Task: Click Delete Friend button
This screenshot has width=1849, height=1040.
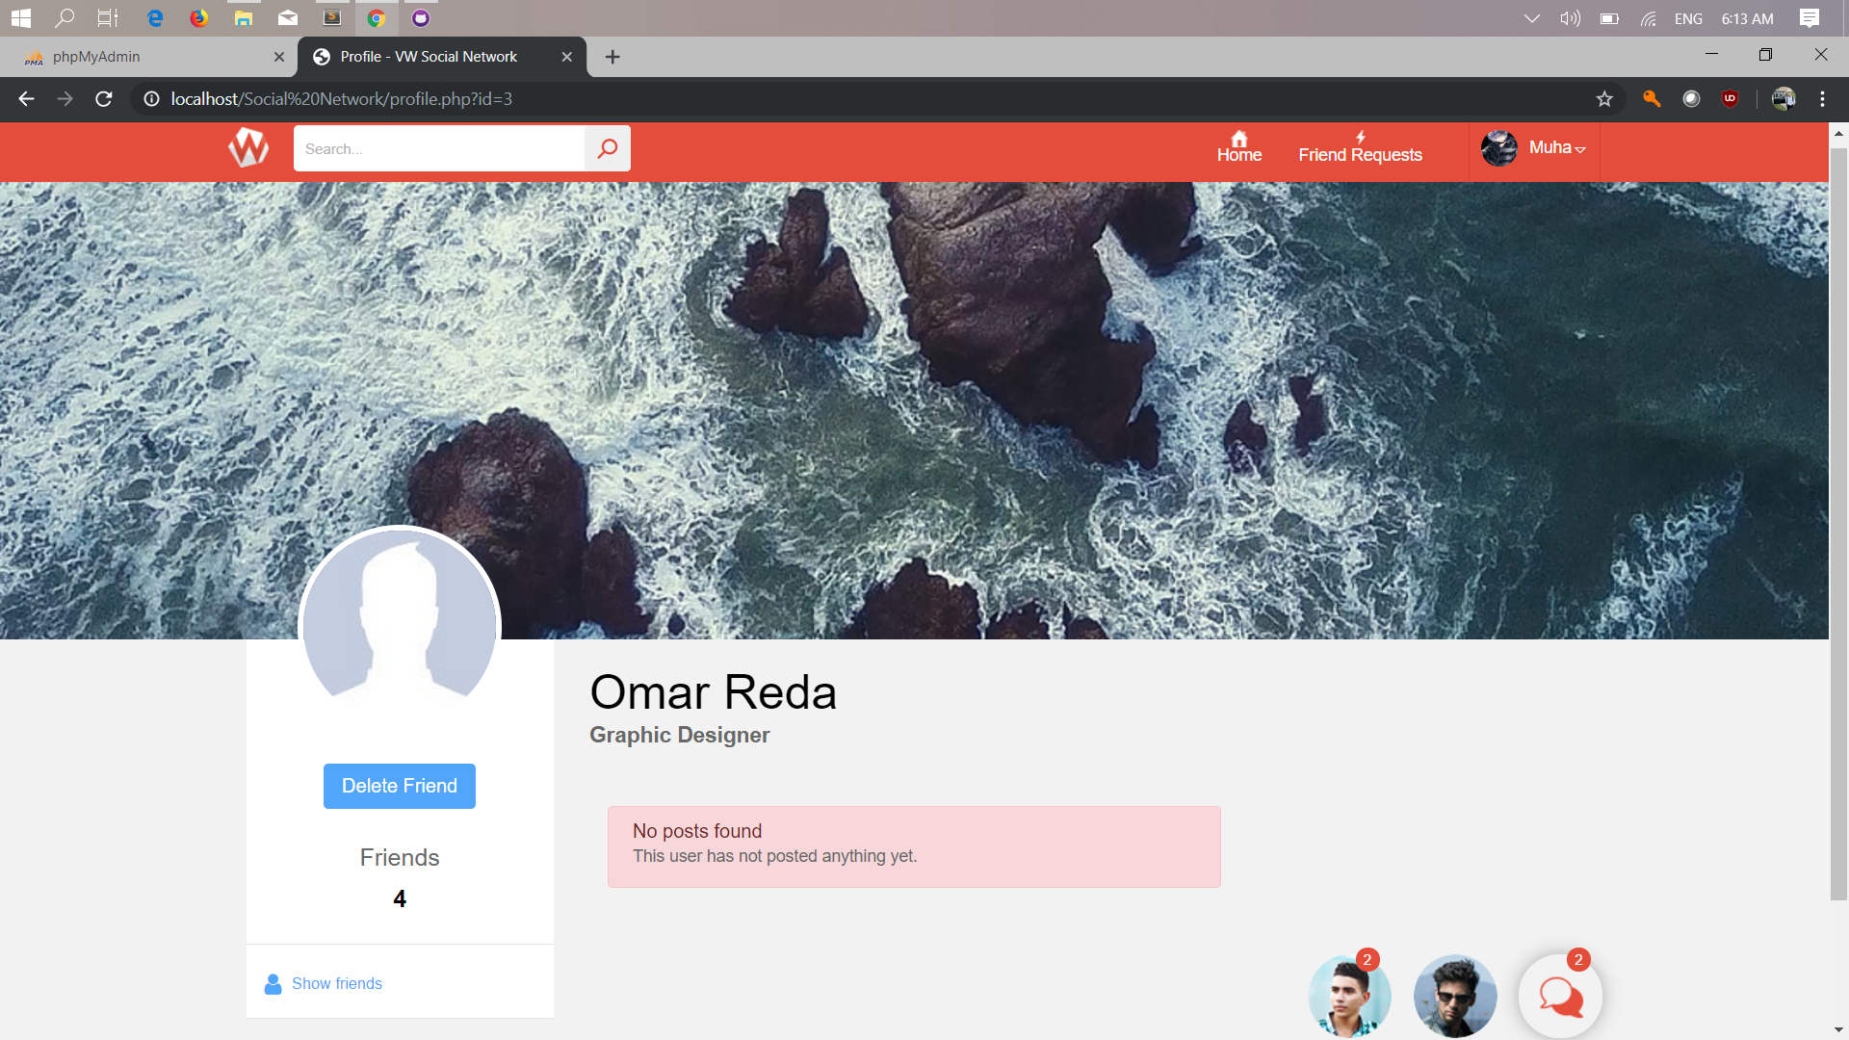Action: 400,786
